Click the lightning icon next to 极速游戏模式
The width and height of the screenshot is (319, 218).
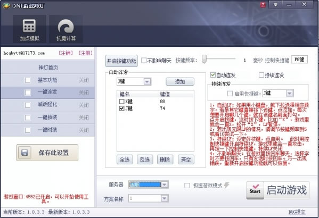click(226, 185)
